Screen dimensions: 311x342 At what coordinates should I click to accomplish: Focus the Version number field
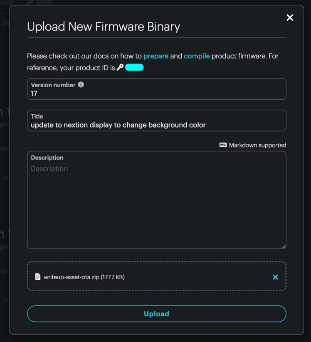[156, 89]
